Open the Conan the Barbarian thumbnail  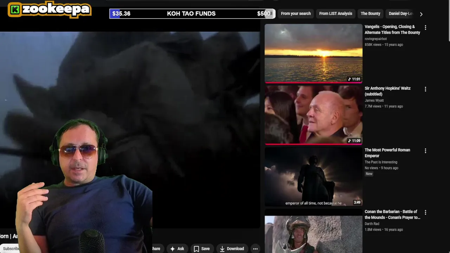point(313,231)
